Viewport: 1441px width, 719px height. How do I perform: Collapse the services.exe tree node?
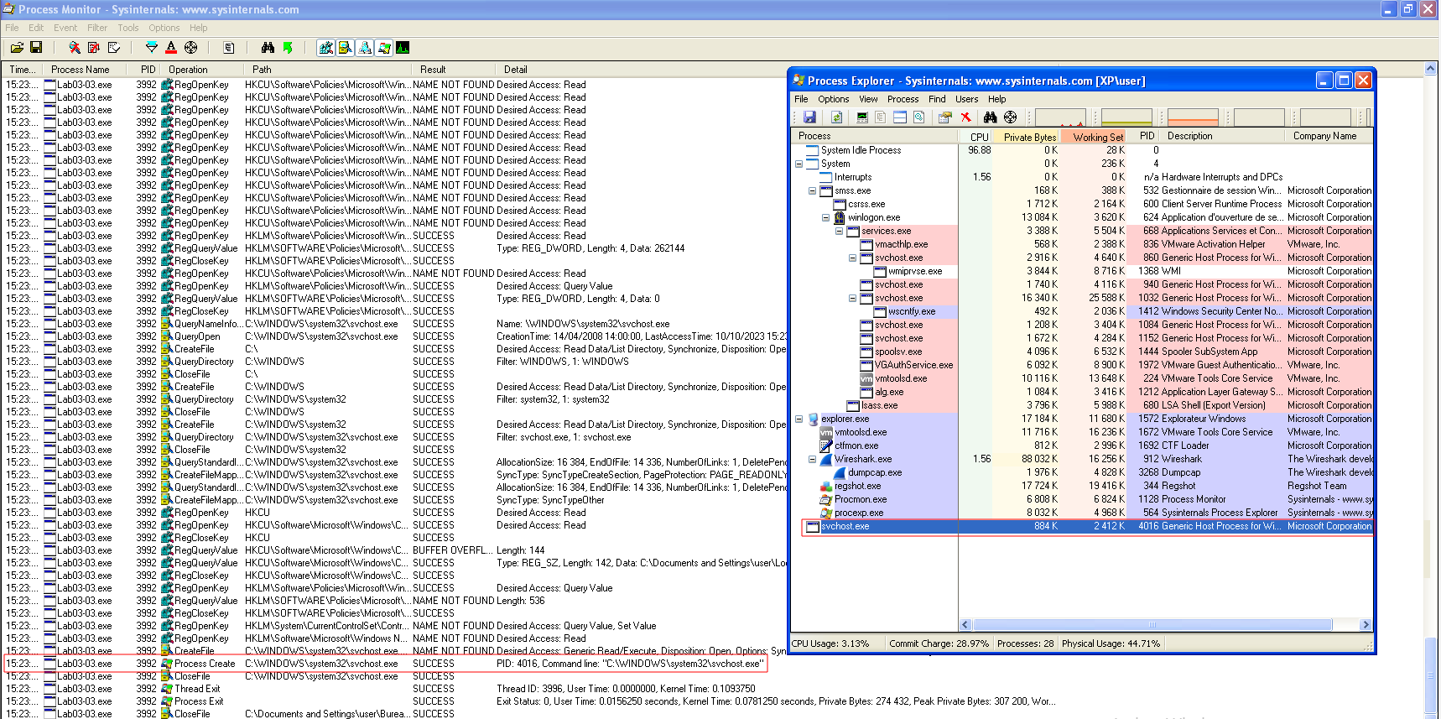coord(839,231)
